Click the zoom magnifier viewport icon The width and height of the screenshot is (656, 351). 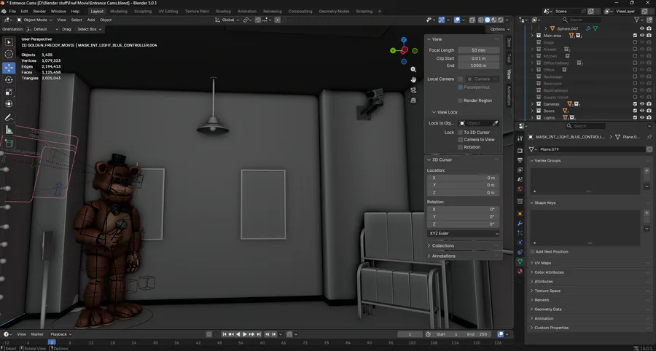pos(413,69)
